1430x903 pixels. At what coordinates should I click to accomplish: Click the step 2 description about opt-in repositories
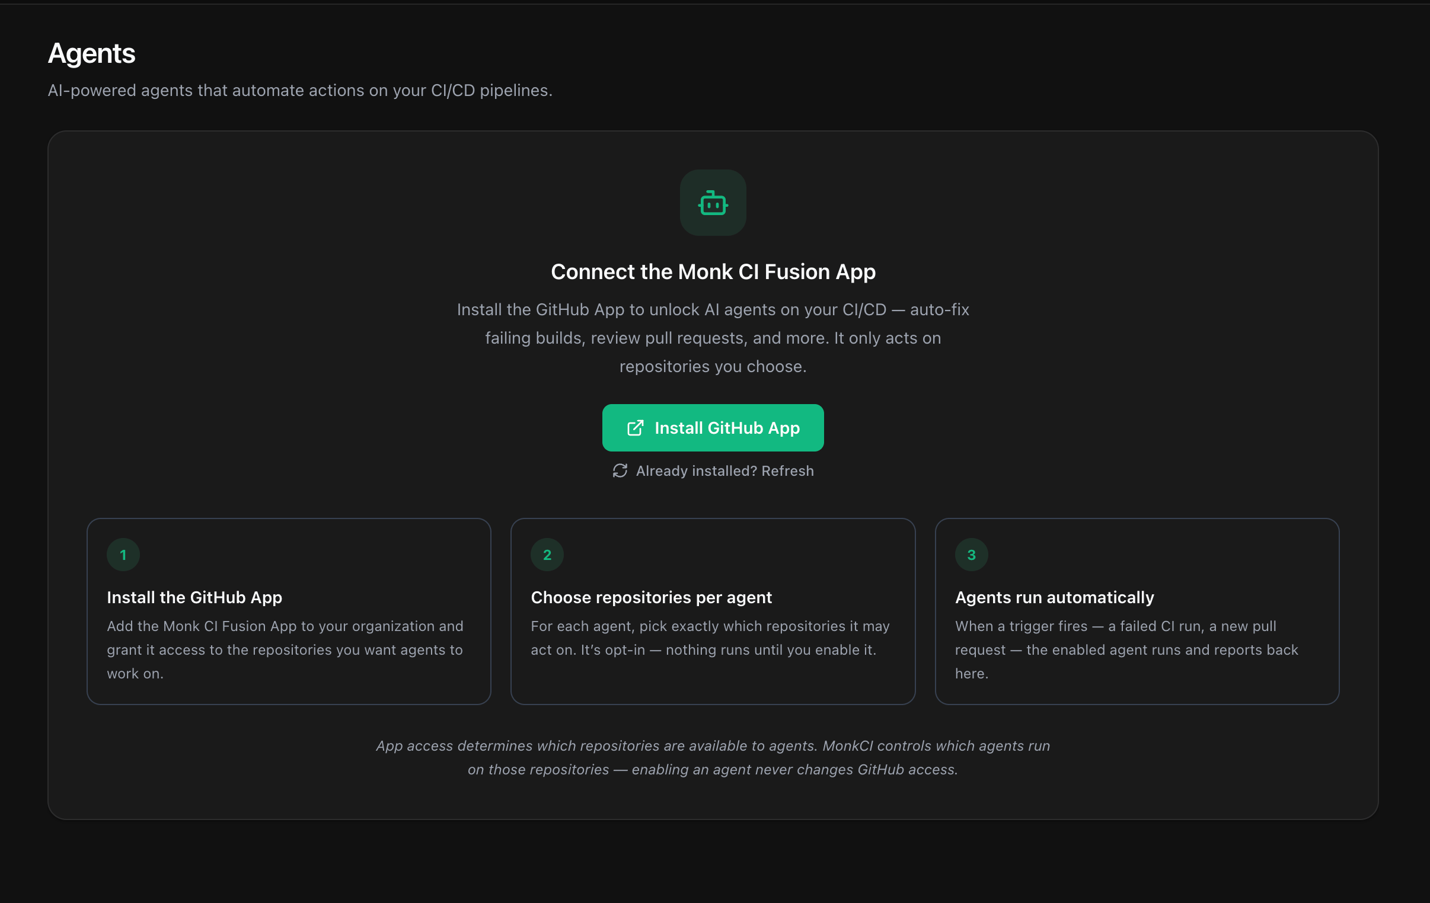point(710,638)
